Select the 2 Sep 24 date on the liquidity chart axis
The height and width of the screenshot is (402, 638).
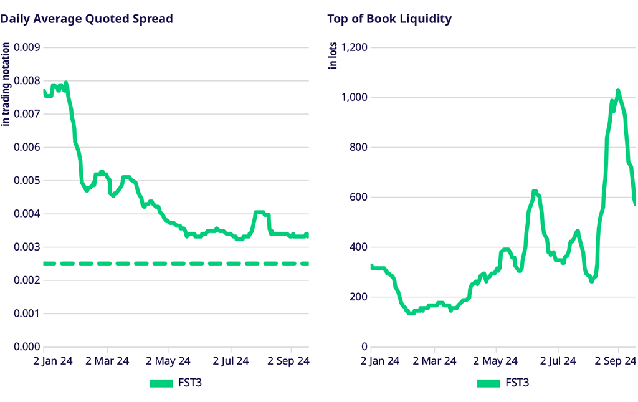tap(618, 361)
